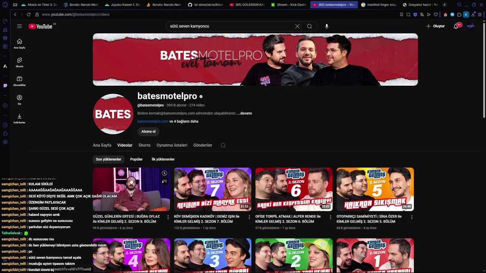Click Oluştur create button
Viewport: 486px width, 273px height.
pos(435,26)
